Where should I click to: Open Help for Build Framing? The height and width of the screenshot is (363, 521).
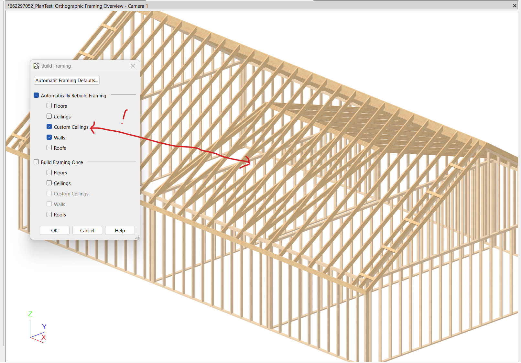(x=120, y=230)
